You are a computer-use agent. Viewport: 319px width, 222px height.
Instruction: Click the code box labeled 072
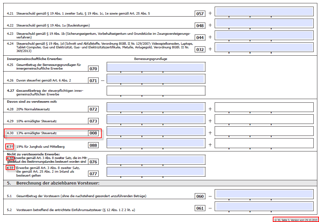[x=93, y=109]
